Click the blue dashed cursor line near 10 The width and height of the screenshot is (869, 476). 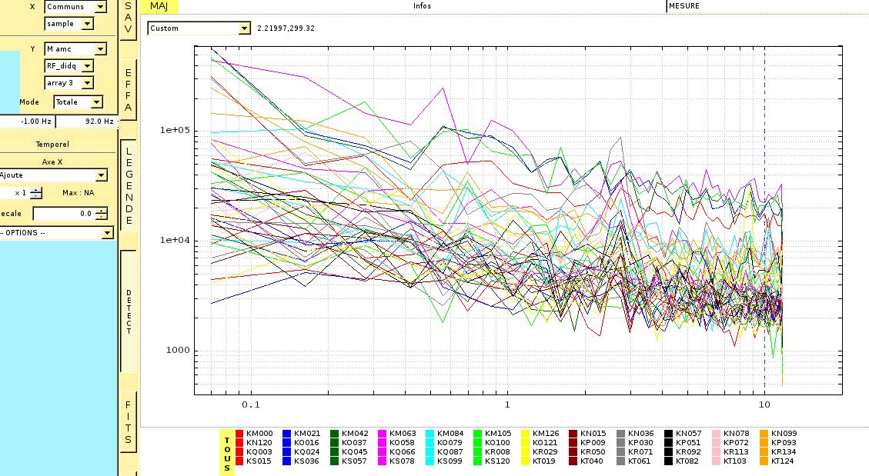pyautogui.click(x=765, y=220)
